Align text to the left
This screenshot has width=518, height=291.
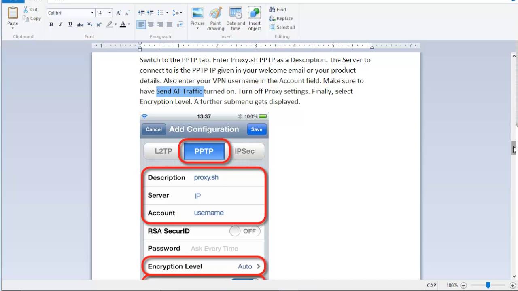click(x=141, y=25)
